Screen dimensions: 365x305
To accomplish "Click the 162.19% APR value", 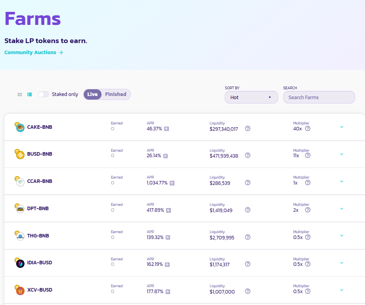I will tap(155, 264).
